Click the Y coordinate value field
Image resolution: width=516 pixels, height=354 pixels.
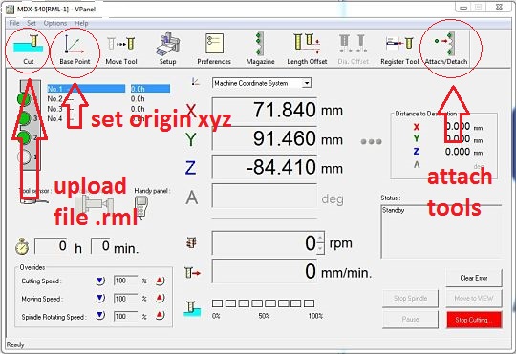tap(265, 138)
